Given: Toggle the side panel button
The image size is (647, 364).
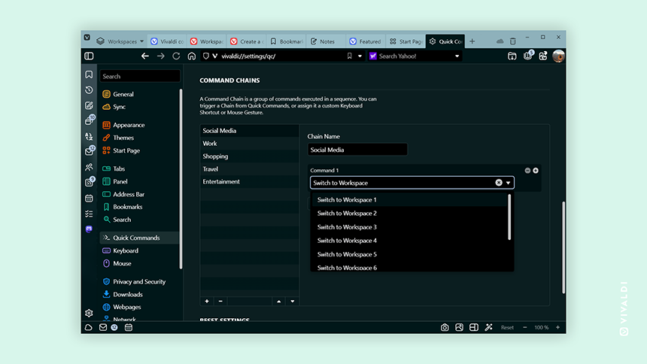Looking at the screenshot, I should coord(89,56).
